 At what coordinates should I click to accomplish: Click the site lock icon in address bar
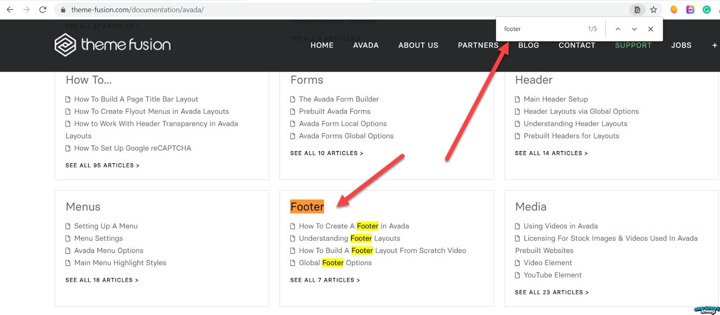tap(63, 10)
